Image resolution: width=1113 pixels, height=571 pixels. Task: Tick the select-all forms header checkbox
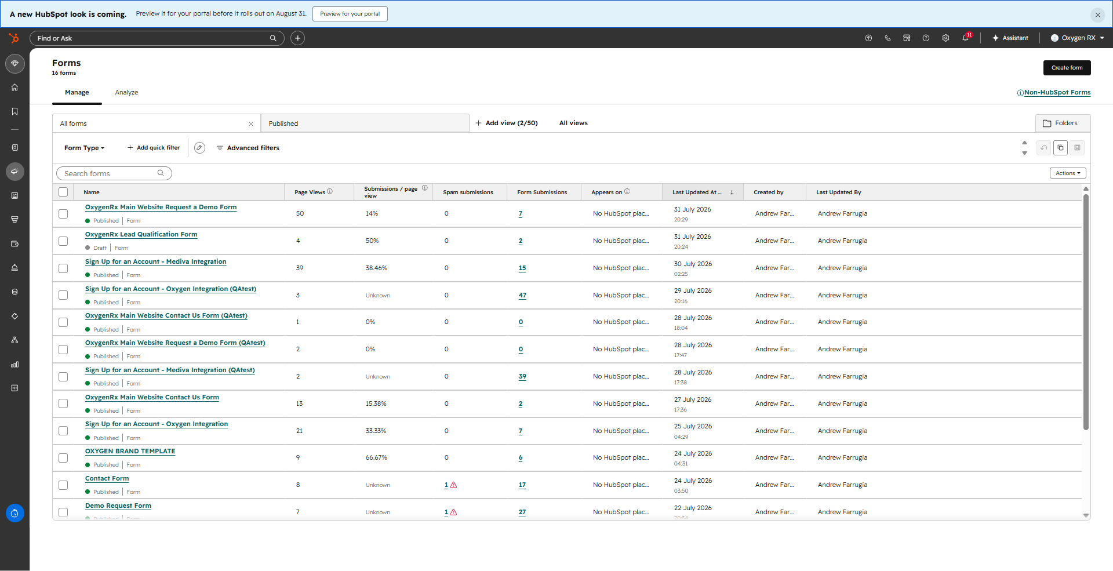[63, 192]
